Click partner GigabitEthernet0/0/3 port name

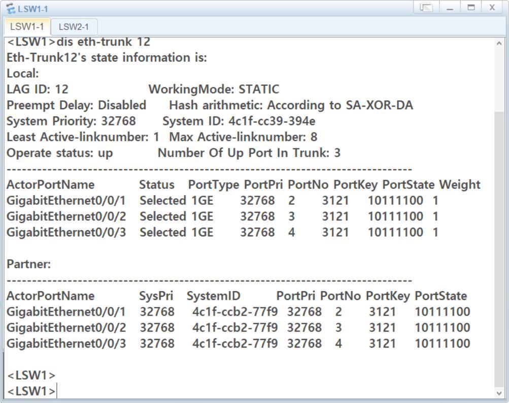(x=66, y=344)
